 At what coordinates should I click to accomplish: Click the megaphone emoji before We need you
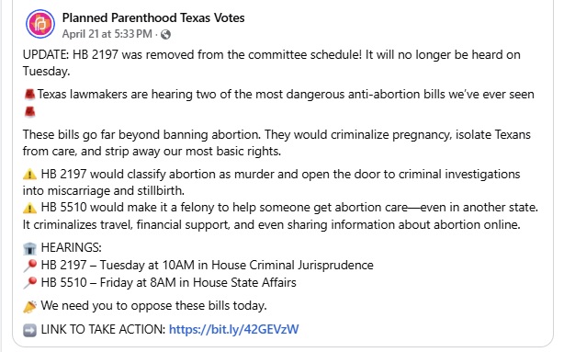[x=29, y=306]
